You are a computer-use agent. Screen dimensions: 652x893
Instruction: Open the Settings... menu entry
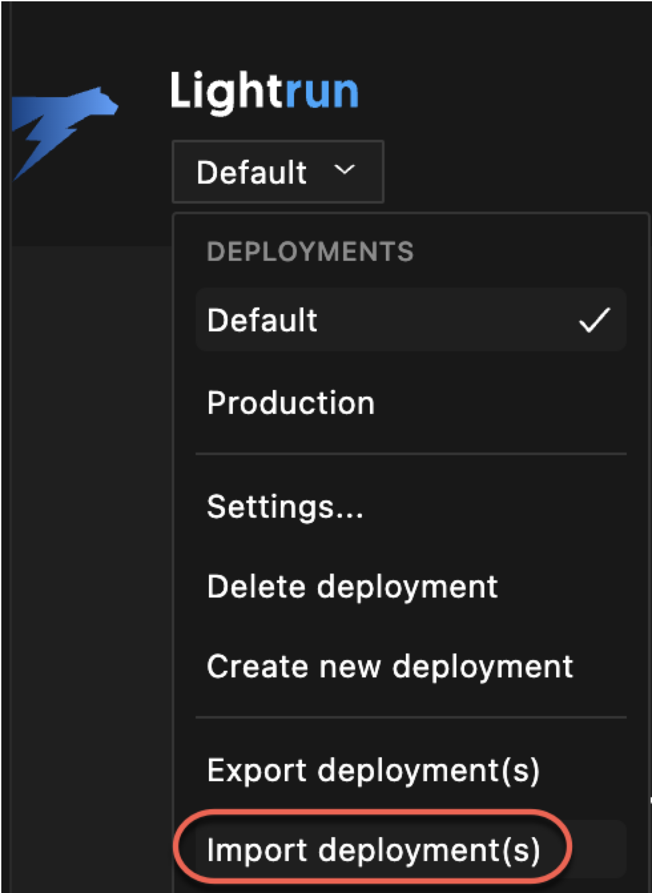285,507
